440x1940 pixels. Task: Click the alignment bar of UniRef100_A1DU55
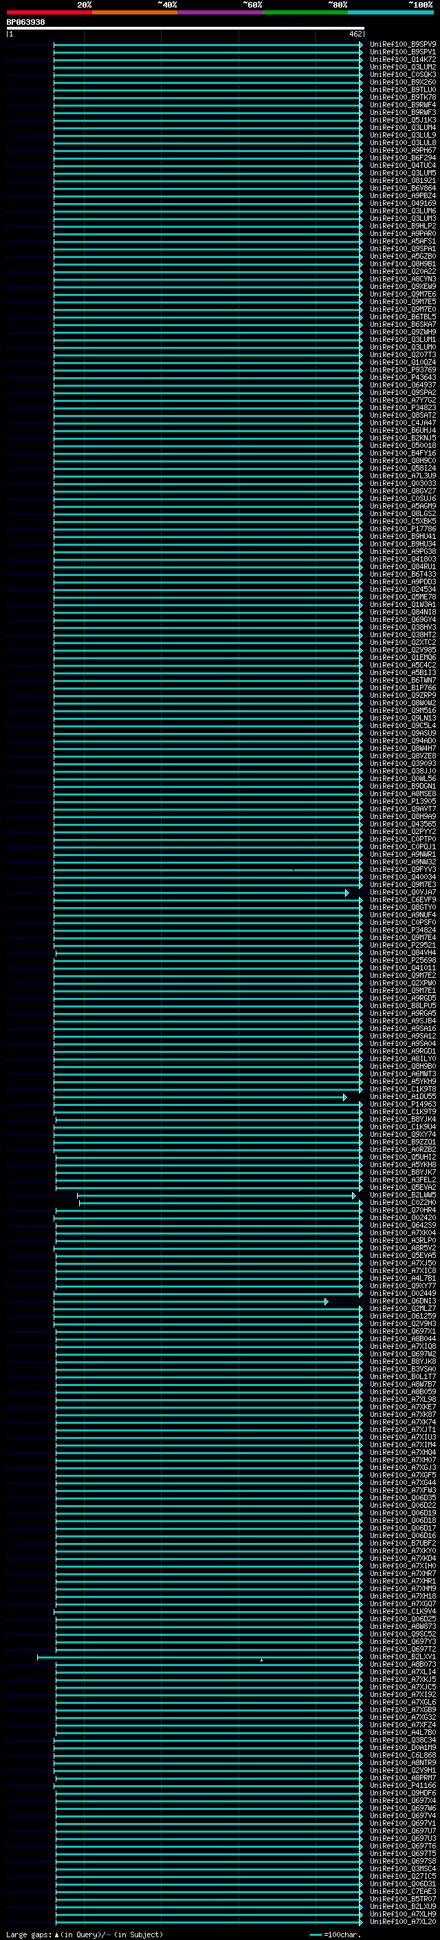[200, 1097]
